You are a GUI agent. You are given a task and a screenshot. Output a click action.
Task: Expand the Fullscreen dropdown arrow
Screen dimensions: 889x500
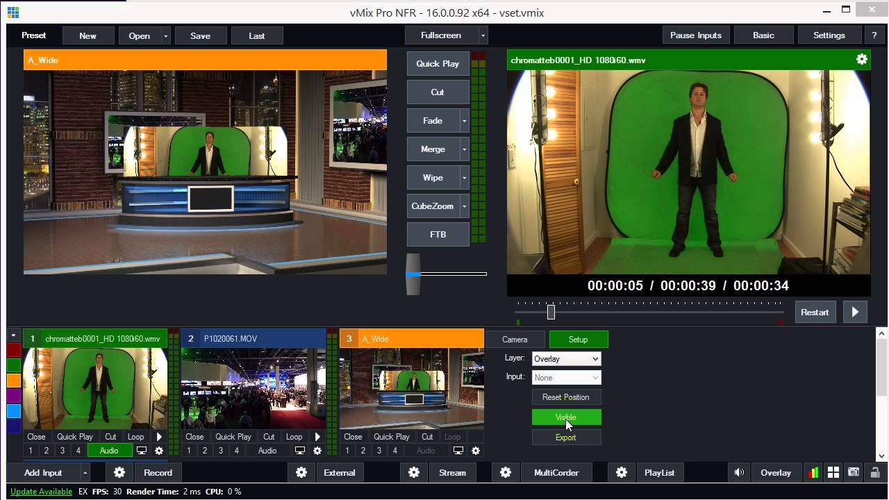point(483,35)
